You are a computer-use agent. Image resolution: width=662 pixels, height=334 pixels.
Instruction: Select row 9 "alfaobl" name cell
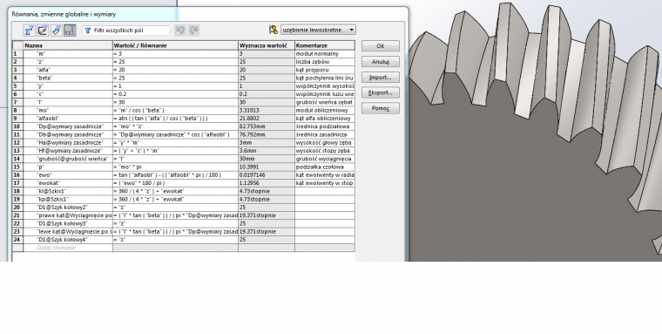coord(68,119)
